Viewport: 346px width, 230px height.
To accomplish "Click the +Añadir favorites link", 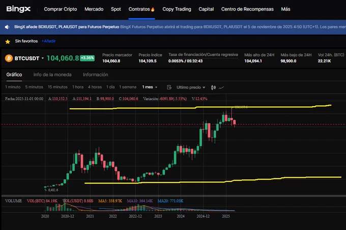I will tap(48, 41).
